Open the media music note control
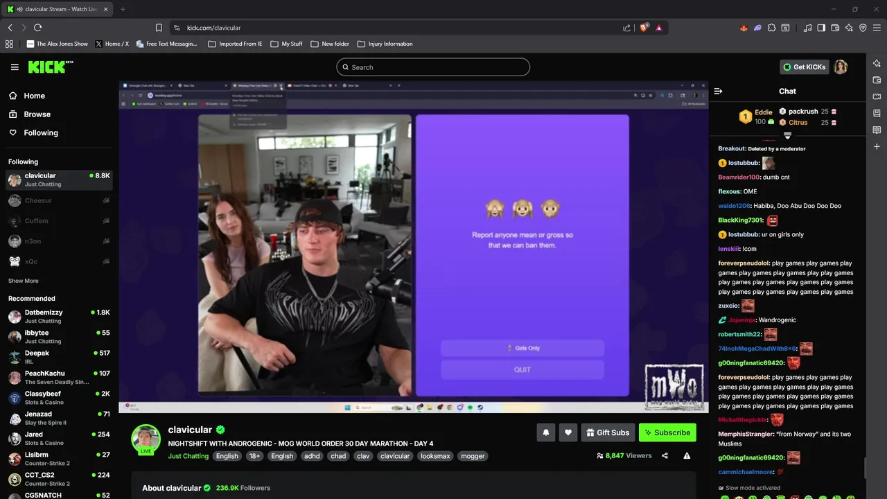This screenshot has width=887, height=499. (x=807, y=28)
